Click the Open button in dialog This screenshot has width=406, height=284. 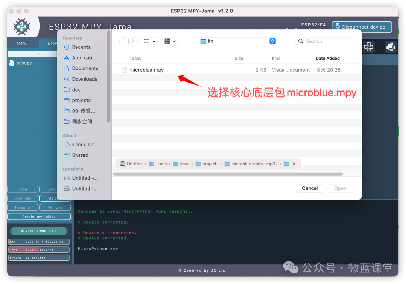point(340,188)
